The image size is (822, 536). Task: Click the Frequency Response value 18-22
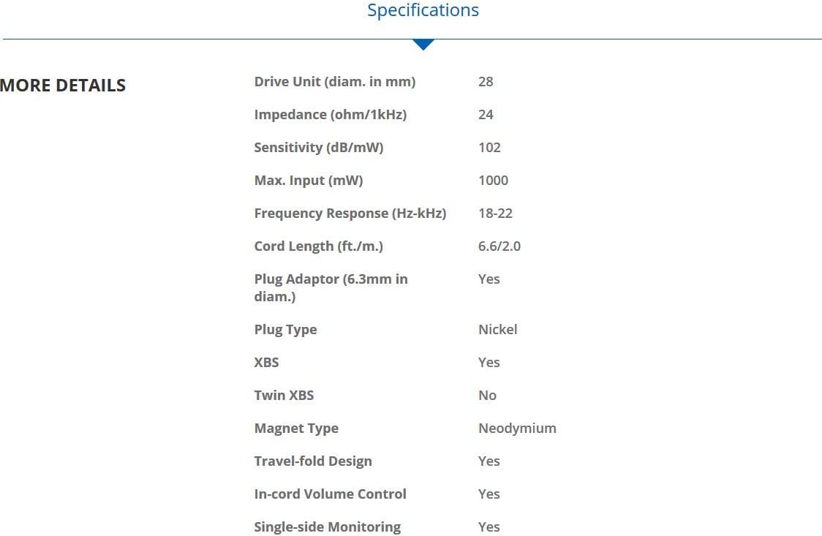495,214
